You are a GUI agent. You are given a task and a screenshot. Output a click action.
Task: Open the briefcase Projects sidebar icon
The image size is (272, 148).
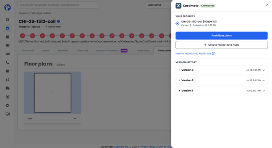7,28
